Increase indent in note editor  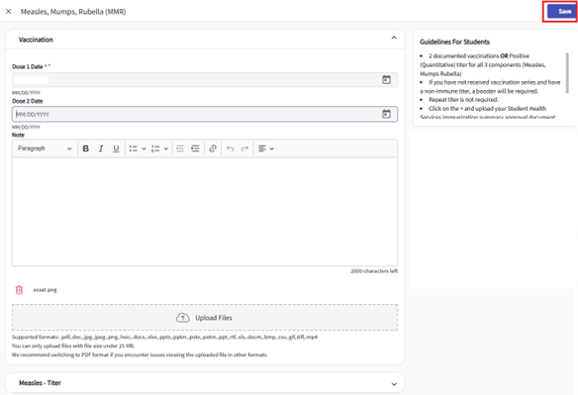click(195, 148)
